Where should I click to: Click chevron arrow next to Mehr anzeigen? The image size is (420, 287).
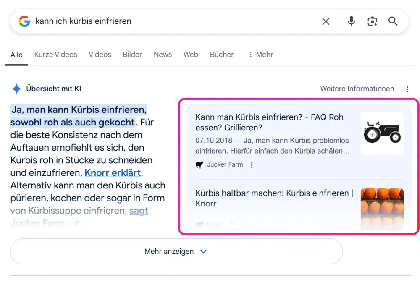(204, 251)
